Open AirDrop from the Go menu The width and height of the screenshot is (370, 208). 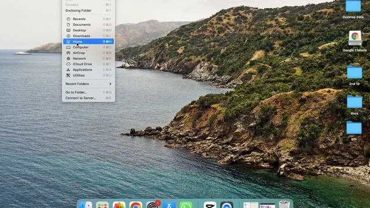pos(88,53)
